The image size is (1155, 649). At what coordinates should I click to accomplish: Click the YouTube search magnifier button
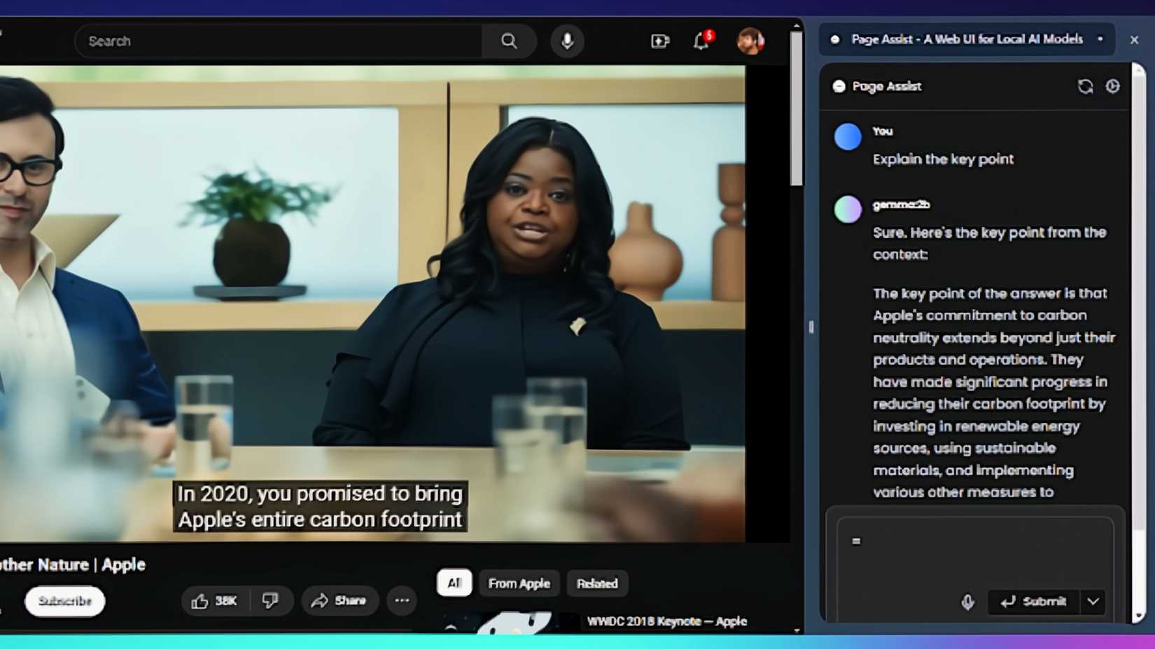(509, 41)
